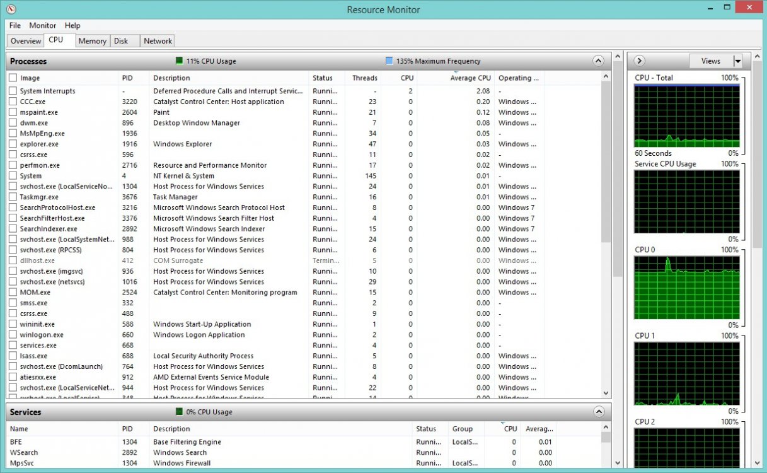Screen dimensions: 767x473
Task: Hide the graphs pane using arrow button
Action: tap(640, 61)
